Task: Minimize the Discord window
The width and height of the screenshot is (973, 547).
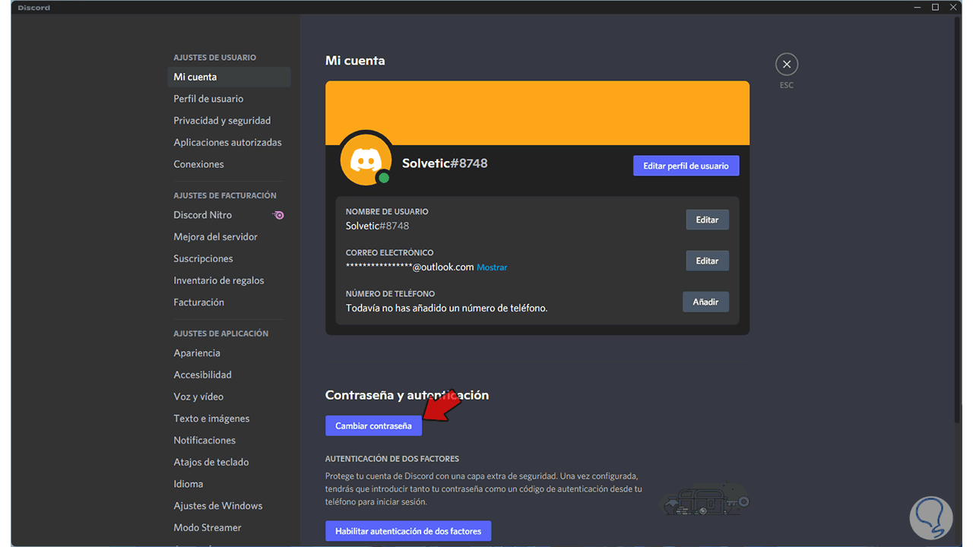Action: 918,7
